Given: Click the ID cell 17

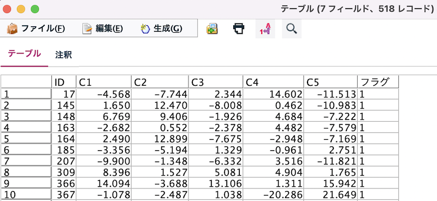Looking at the screenshot, I should (x=64, y=94).
